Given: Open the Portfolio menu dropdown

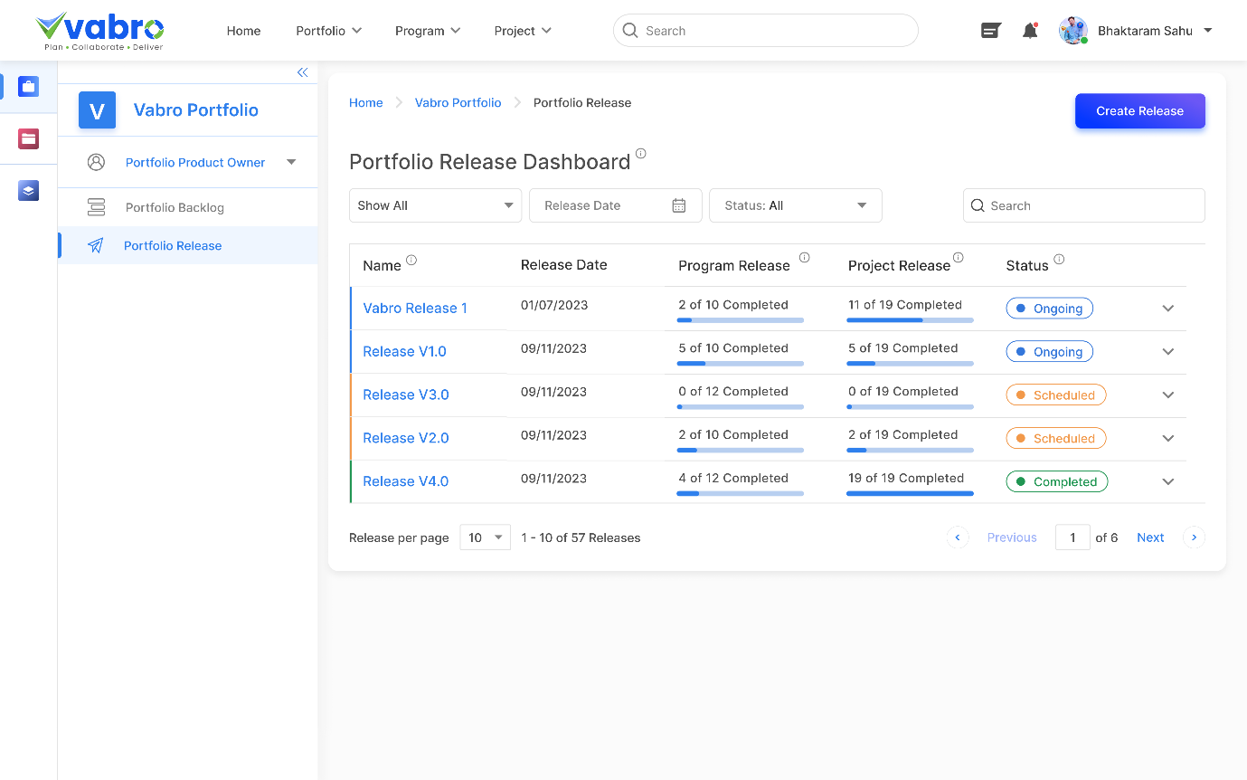Looking at the screenshot, I should pos(329,31).
